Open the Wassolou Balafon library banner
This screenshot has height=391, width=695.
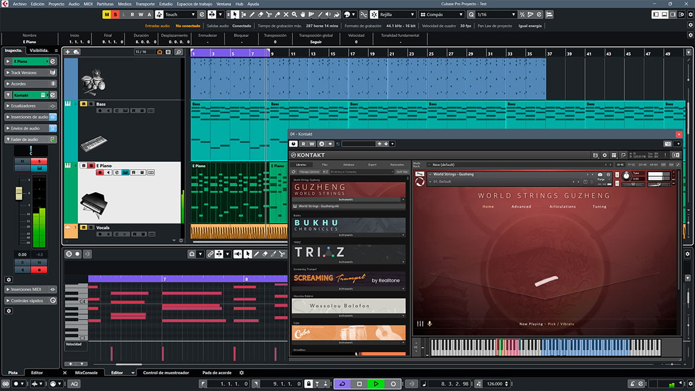click(349, 306)
